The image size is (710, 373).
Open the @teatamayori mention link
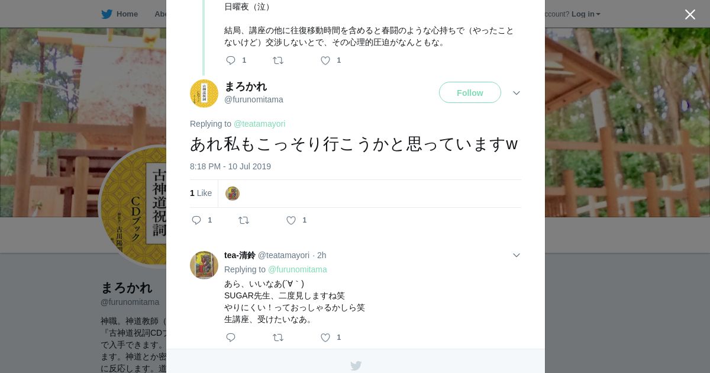[259, 124]
